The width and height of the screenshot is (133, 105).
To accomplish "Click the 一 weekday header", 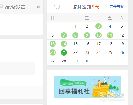I will (64, 18).
